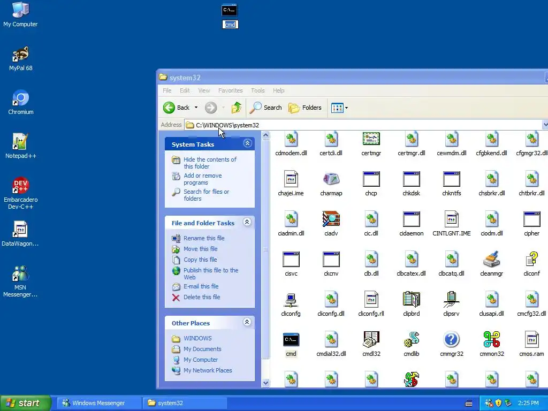This screenshot has height=411, width=548.
Task: Select cliconfg.rll file
Action: 371,304
